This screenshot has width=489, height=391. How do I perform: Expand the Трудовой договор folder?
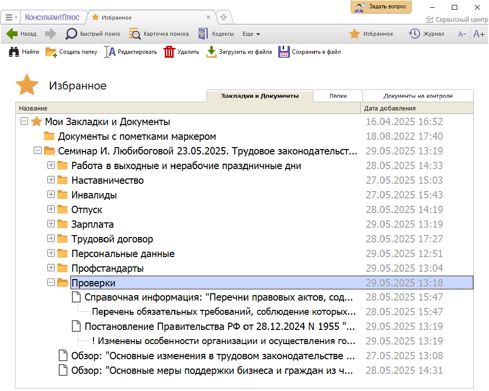pos(51,238)
